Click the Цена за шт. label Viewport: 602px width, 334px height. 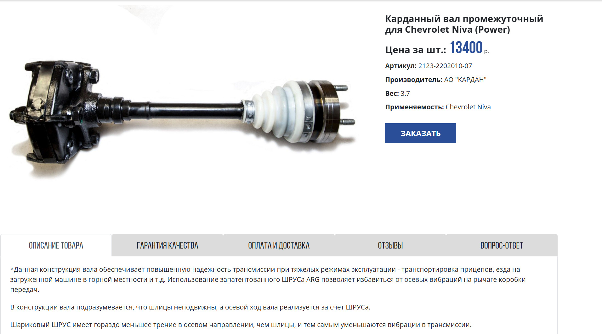pyautogui.click(x=416, y=50)
